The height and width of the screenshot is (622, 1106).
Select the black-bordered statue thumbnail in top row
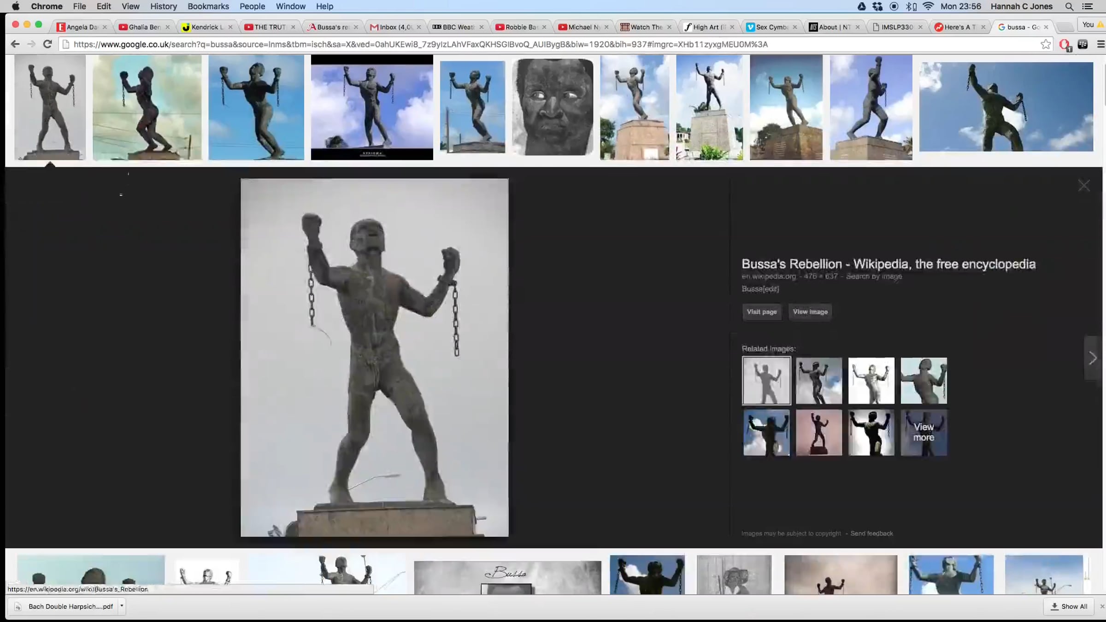coord(372,107)
